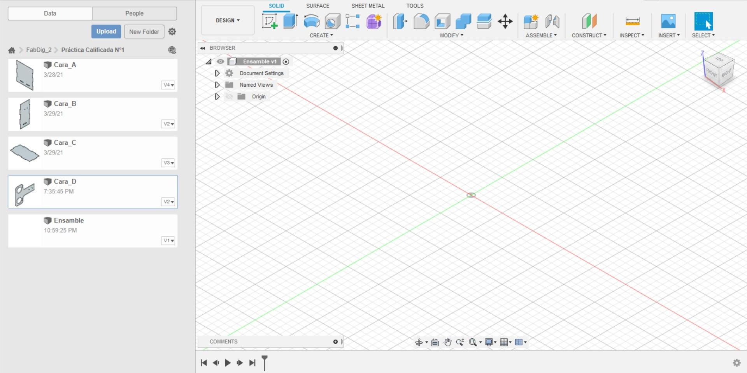This screenshot has height=373, width=747.
Task: Select the Combine tool
Action: pyautogui.click(x=463, y=21)
